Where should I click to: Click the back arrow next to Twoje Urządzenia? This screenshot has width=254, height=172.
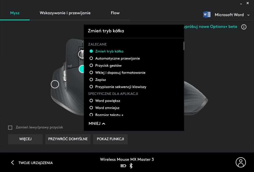click(x=12, y=163)
